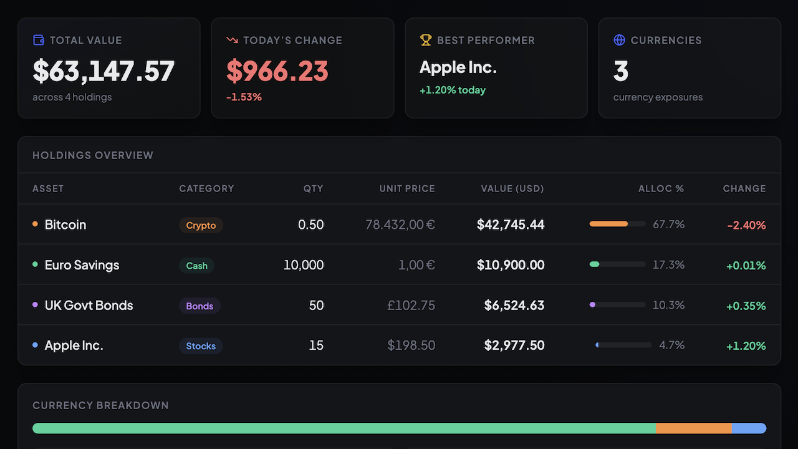Toggle the Stocks badge for Apple Inc.
Viewport: 798px width, 449px height.
point(201,345)
